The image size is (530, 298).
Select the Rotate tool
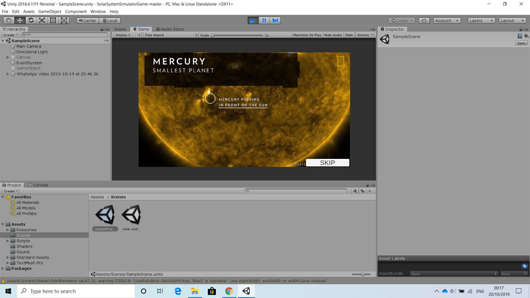point(31,21)
